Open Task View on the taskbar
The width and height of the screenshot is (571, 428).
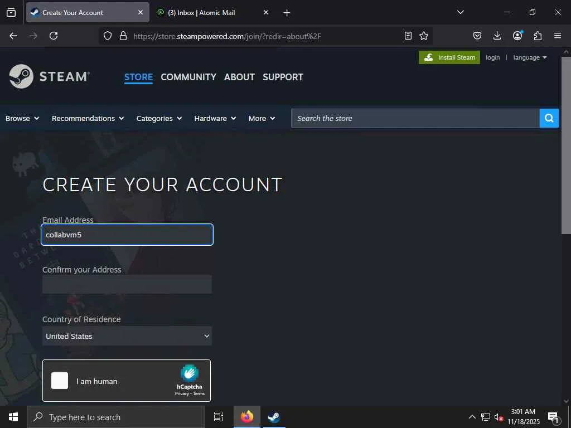pos(218,417)
